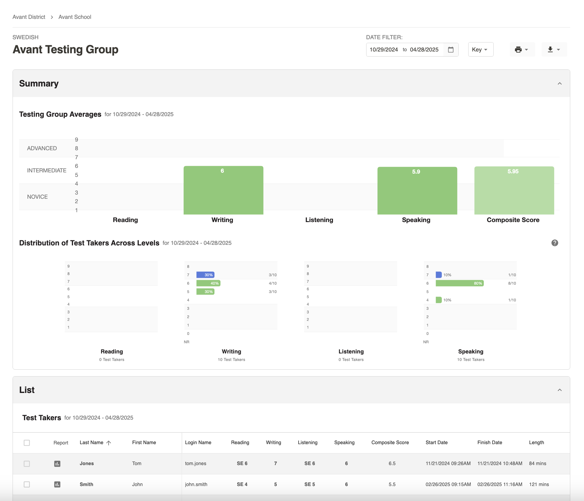Select the tom.jones login name cell
Viewport: 584px width, 501px height.
pyautogui.click(x=196, y=464)
